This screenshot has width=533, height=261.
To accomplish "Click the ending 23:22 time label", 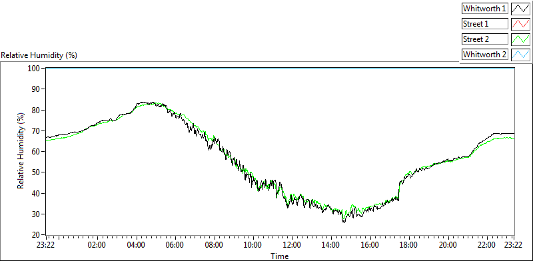I will point(512,245).
